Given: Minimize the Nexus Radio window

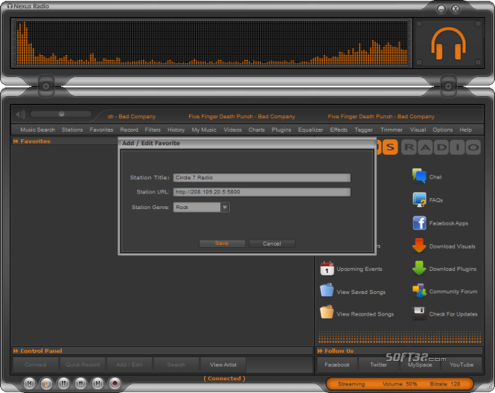Looking at the screenshot, I should pyautogui.click(x=441, y=9).
